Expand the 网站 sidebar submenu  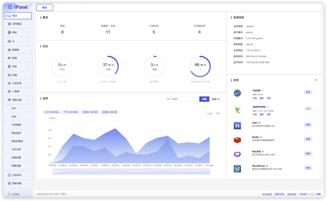click(27, 32)
